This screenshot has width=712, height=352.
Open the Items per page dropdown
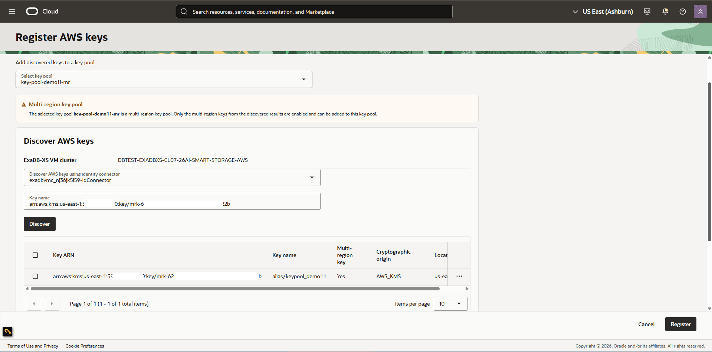(x=450, y=304)
